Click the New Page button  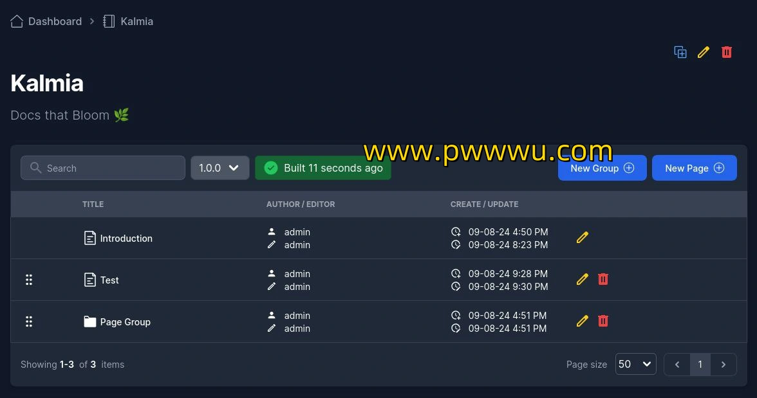[694, 168]
